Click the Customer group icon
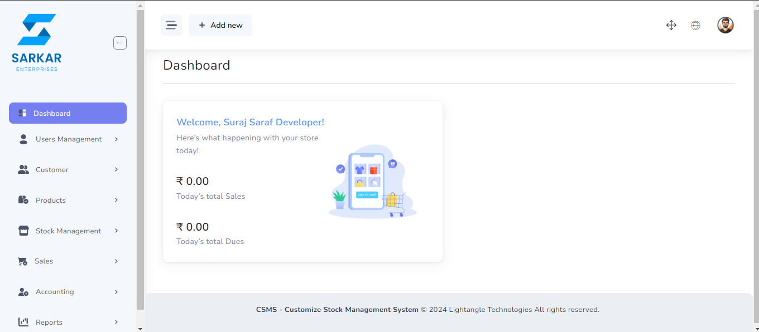The image size is (759, 332). point(23,170)
